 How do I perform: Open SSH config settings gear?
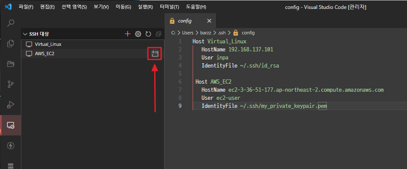(x=138, y=34)
